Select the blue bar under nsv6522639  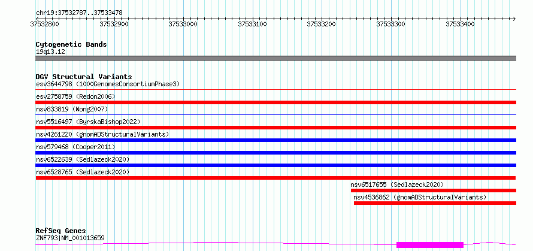point(275,165)
